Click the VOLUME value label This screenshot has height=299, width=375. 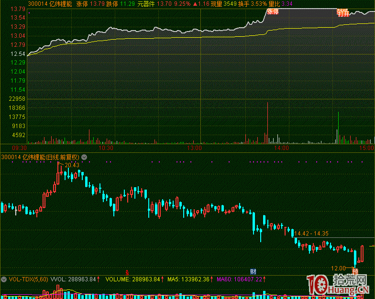pyautogui.click(x=133, y=279)
